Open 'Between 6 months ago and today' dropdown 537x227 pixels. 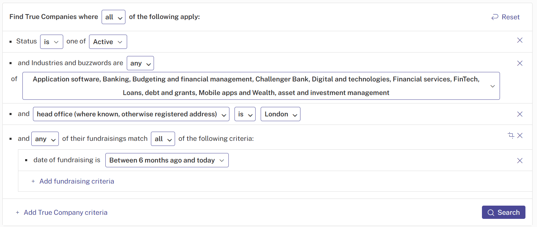click(167, 160)
